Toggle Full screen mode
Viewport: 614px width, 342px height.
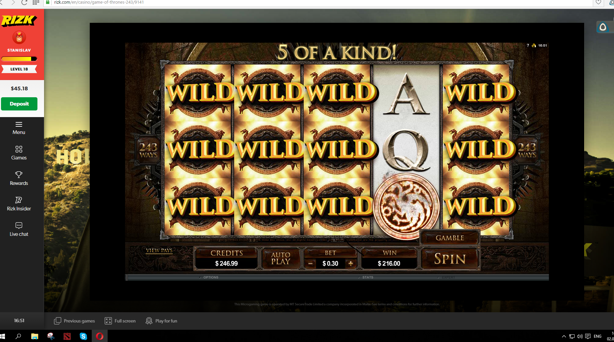120,321
